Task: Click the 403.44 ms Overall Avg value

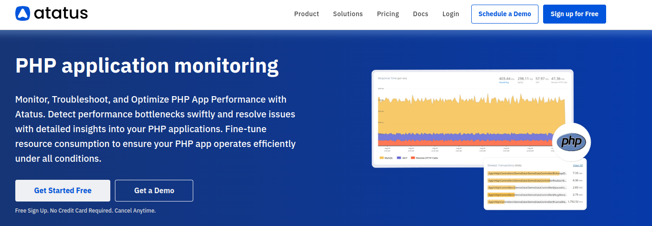Action: point(506,79)
